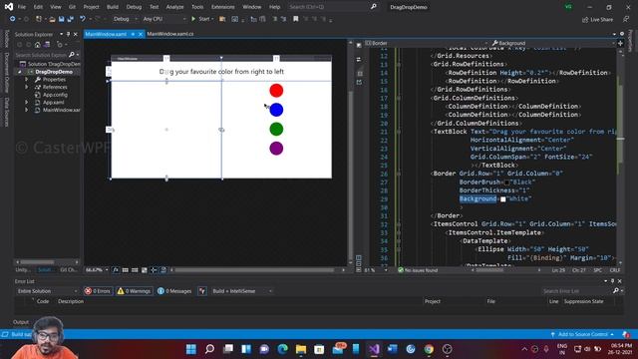Click the notifications icon in status bar
638x359 pixels.
coord(626,334)
